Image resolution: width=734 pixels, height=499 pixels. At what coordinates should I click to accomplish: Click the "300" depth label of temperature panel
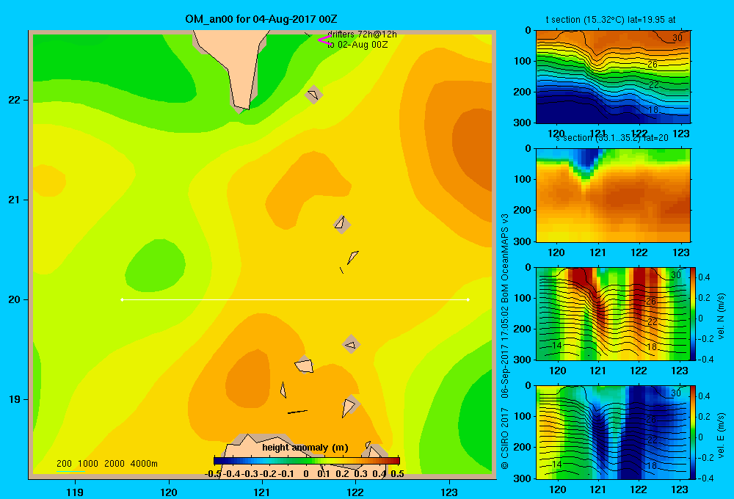point(524,122)
